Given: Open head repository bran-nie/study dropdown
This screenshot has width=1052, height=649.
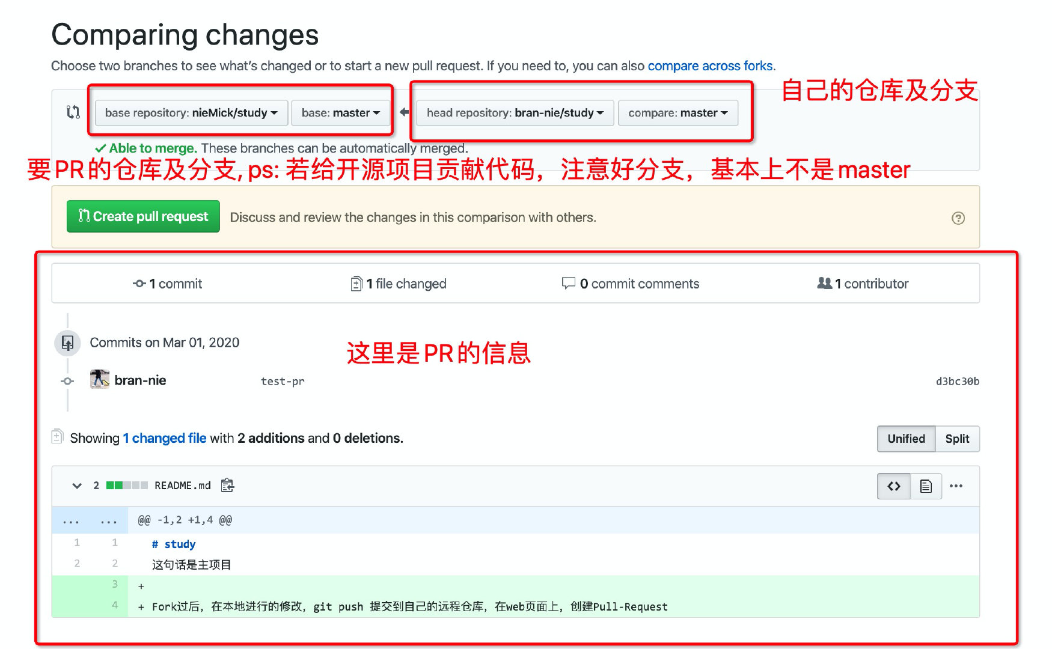Looking at the screenshot, I should [x=515, y=113].
